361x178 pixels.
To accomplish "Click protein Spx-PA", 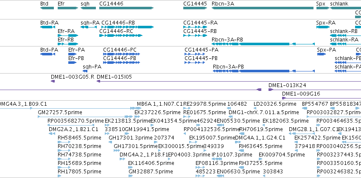I will point(322,54).
